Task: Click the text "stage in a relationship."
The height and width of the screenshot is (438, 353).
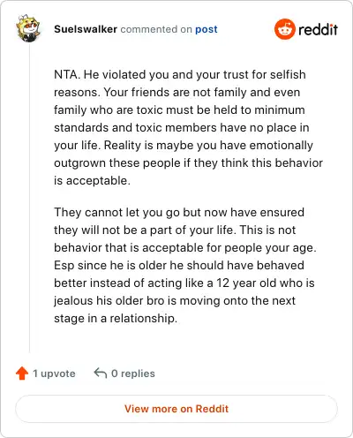Action: (116, 319)
